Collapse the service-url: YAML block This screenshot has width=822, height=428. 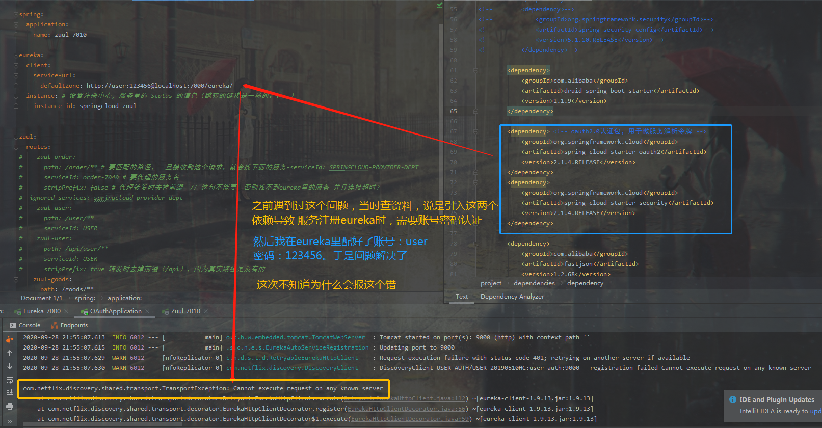pos(16,75)
